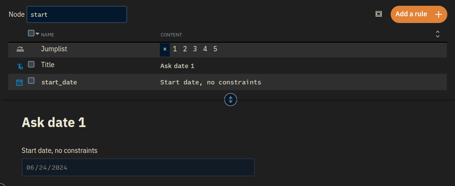The image size is (455, 186).
Task: Click the plus icon on Add a rule
Action: (x=439, y=14)
